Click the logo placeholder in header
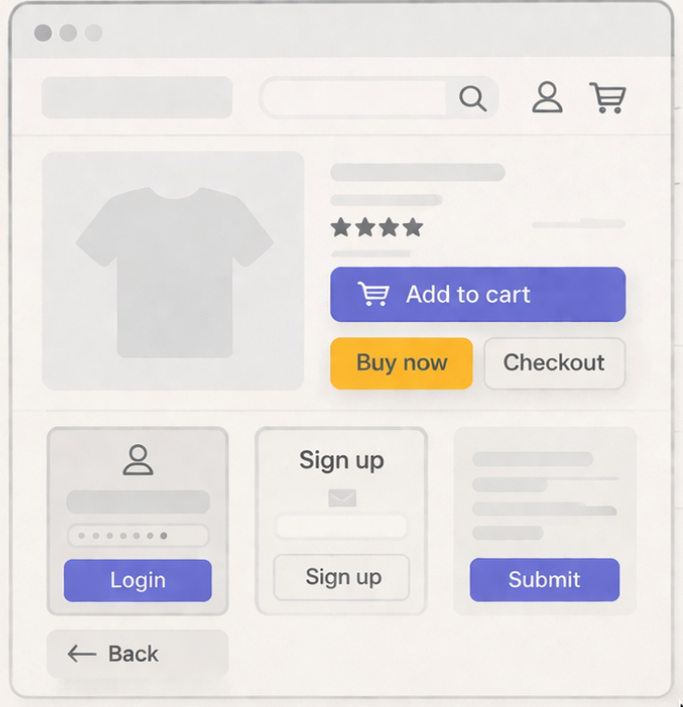This screenshot has height=707, width=683. [x=137, y=97]
